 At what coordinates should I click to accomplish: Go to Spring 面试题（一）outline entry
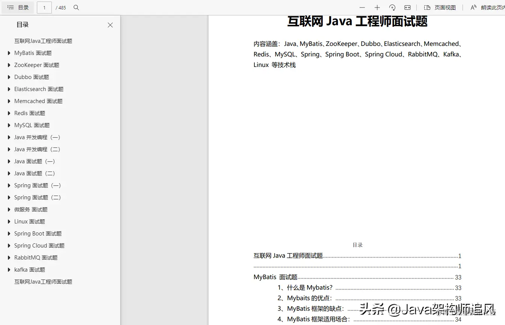38,185
